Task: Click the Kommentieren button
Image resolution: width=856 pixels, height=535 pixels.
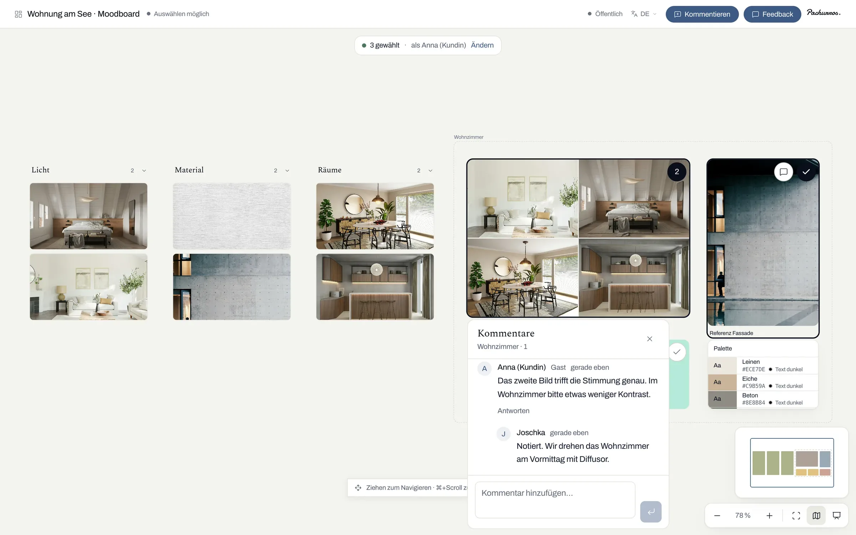Action: (x=702, y=14)
